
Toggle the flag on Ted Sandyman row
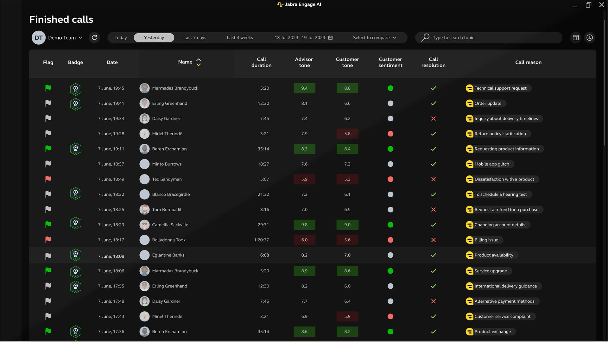[x=48, y=179]
